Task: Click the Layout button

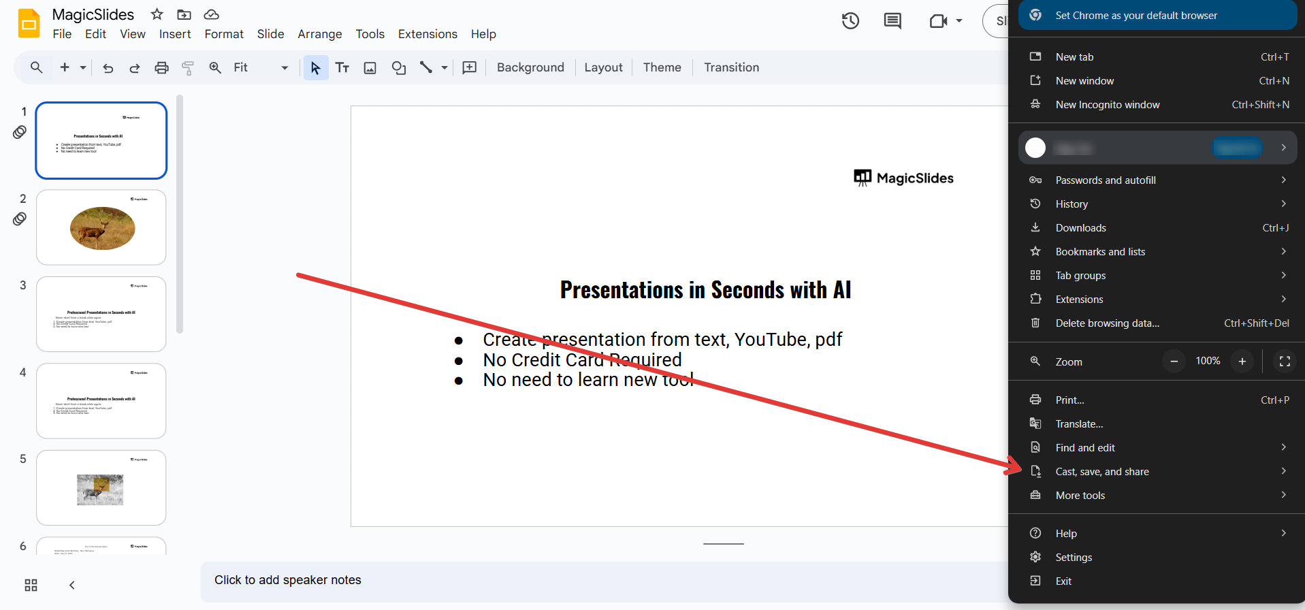Action: click(603, 67)
